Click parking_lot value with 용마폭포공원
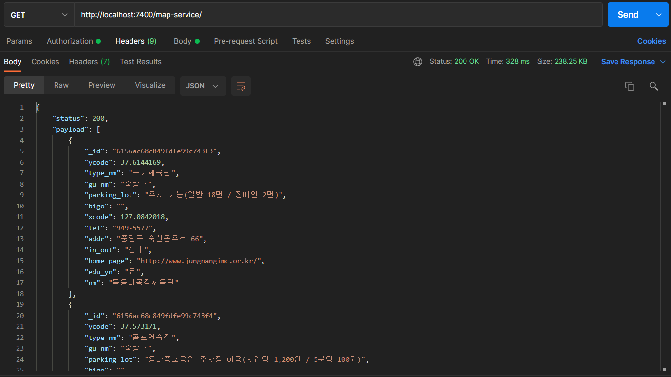 (x=255, y=359)
